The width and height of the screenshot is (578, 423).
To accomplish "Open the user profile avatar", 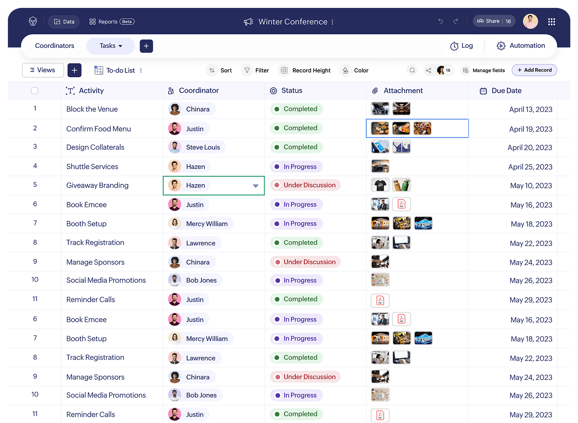I will click(531, 21).
